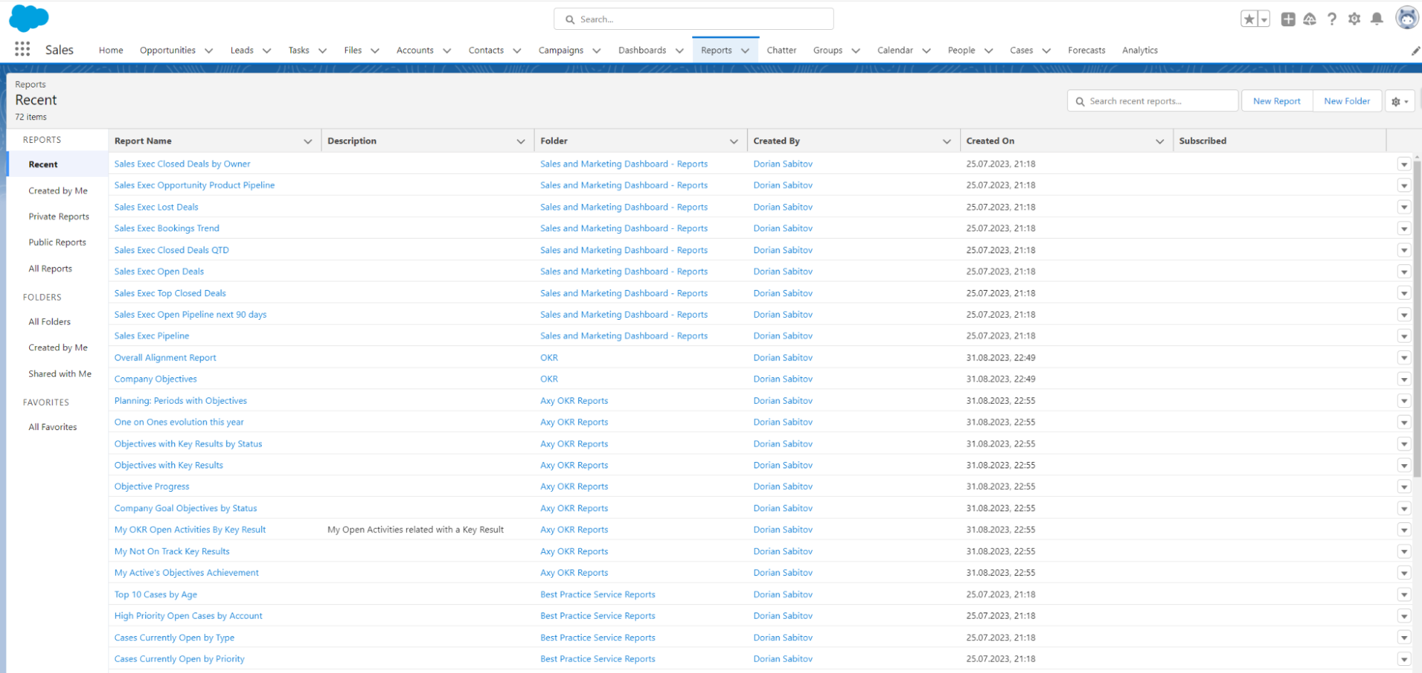Expand the Reports tab dropdown arrow
The image size is (1422, 673).
coord(745,50)
